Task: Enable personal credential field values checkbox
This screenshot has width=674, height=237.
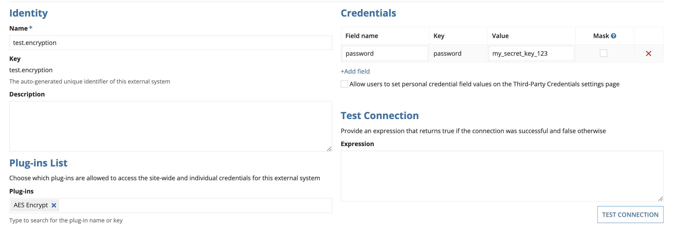Action: (x=344, y=84)
